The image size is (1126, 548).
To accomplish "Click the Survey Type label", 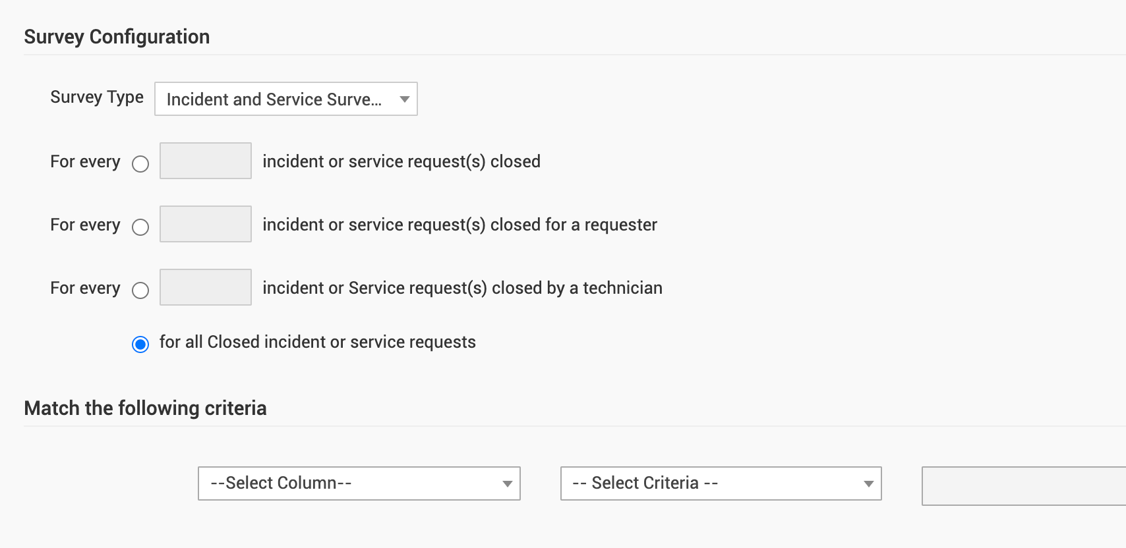I will (97, 97).
